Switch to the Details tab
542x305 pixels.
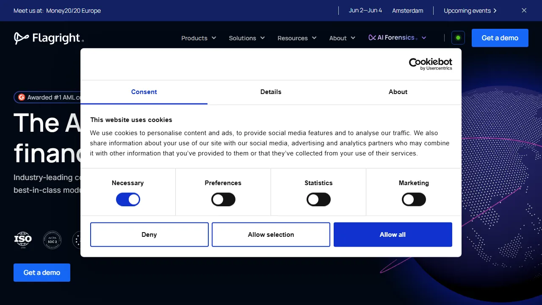pyautogui.click(x=271, y=92)
